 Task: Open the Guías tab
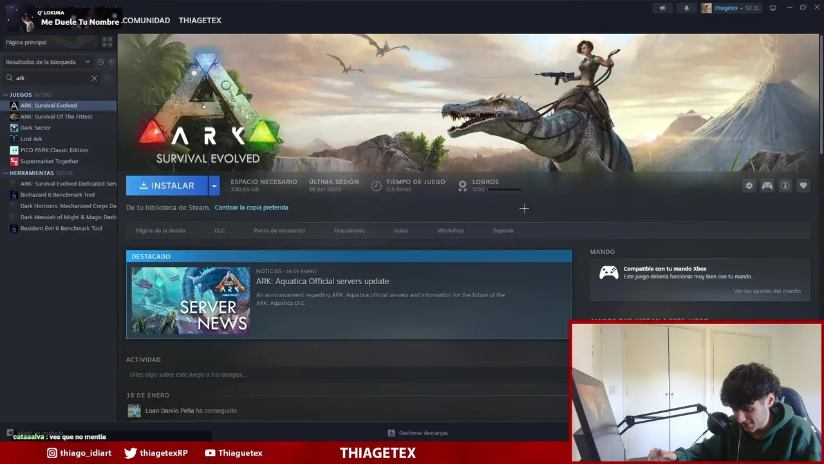coord(401,231)
